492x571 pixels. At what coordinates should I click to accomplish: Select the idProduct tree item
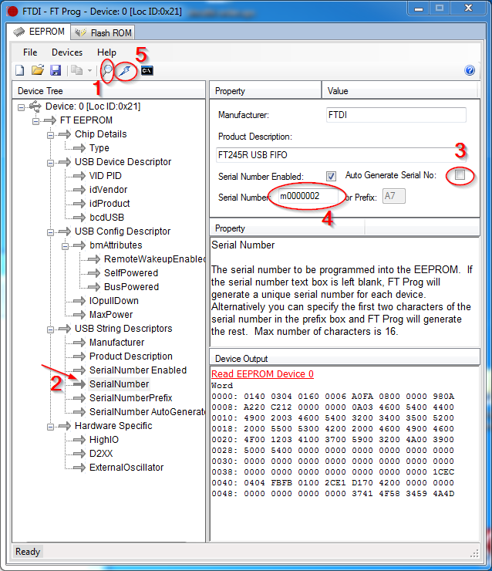(x=110, y=203)
